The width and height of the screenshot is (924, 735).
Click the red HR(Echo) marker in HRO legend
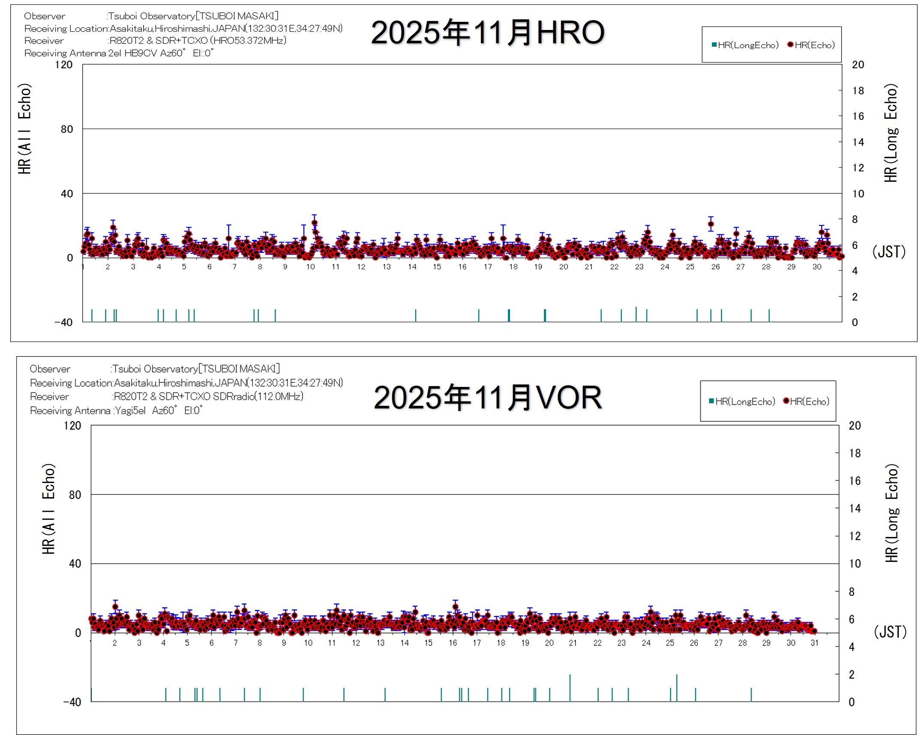[x=791, y=45]
